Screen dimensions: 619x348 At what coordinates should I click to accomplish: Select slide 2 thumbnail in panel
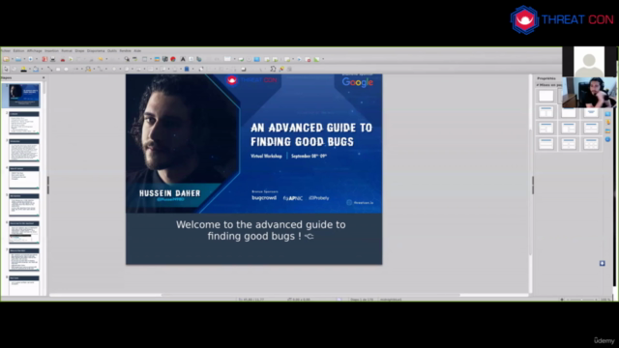[x=24, y=123]
